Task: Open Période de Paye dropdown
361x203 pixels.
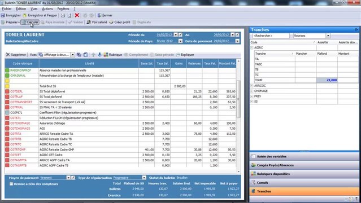Action: point(180,41)
